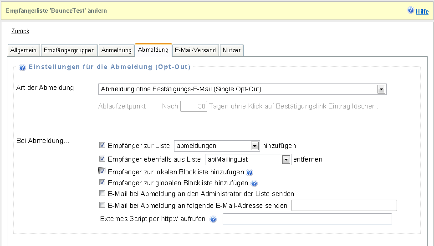This screenshot has width=434, height=246.
Task: Uncheck 'Empfänger ebenfalls aus Liste entfernen'
Action: click(102, 159)
